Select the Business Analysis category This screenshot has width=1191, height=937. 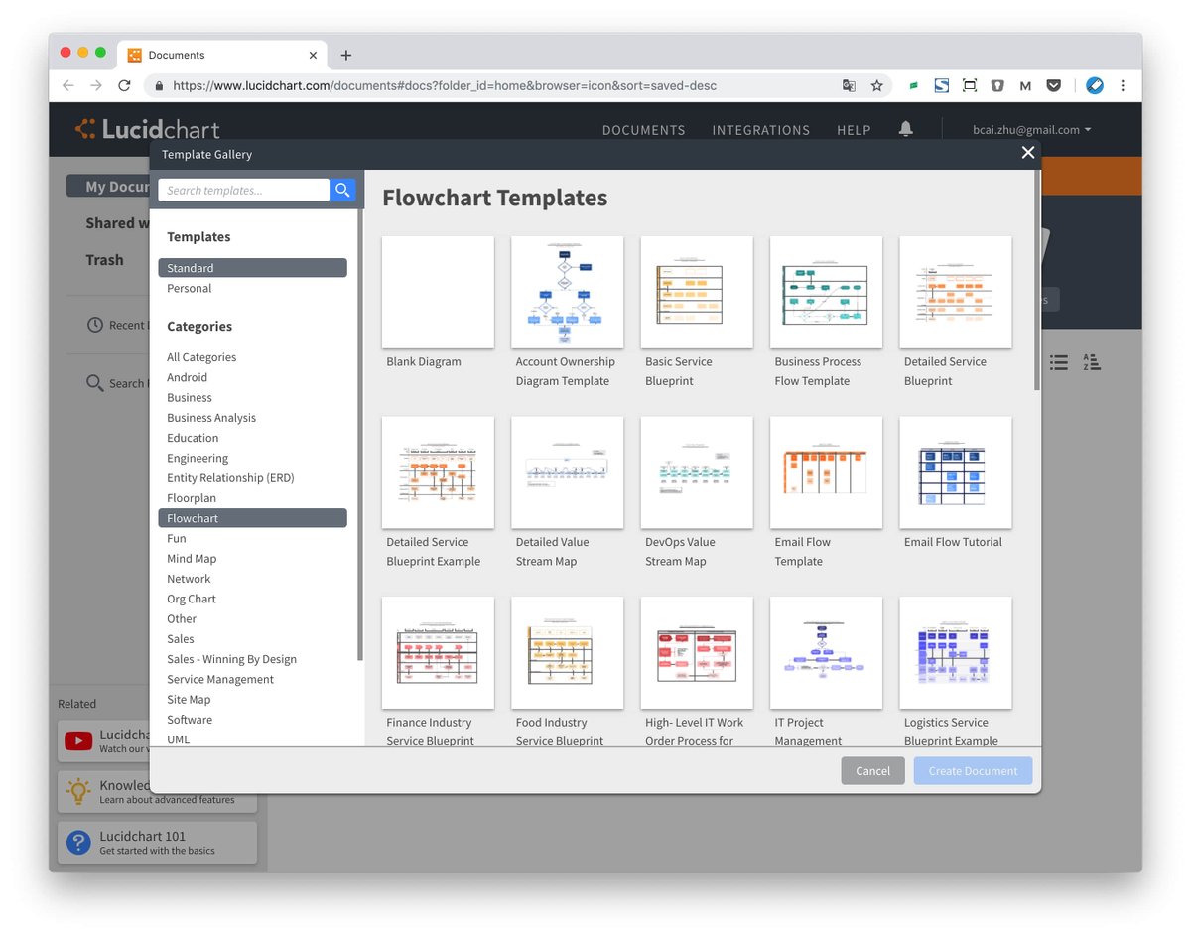(211, 418)
